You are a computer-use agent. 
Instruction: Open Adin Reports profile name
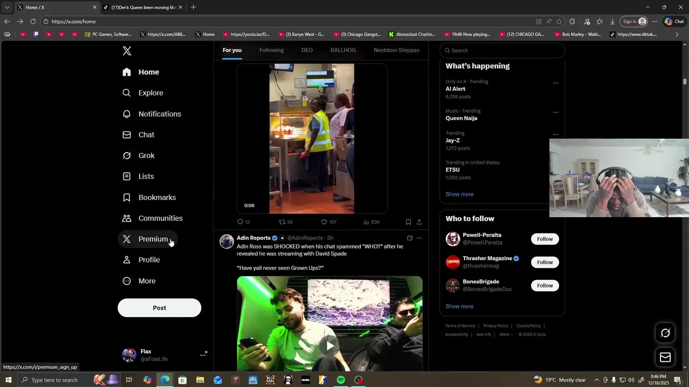(254, 238)
